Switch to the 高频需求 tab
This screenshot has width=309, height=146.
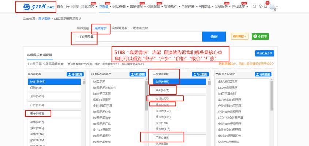pyautogui.click(x=100, y=28)
